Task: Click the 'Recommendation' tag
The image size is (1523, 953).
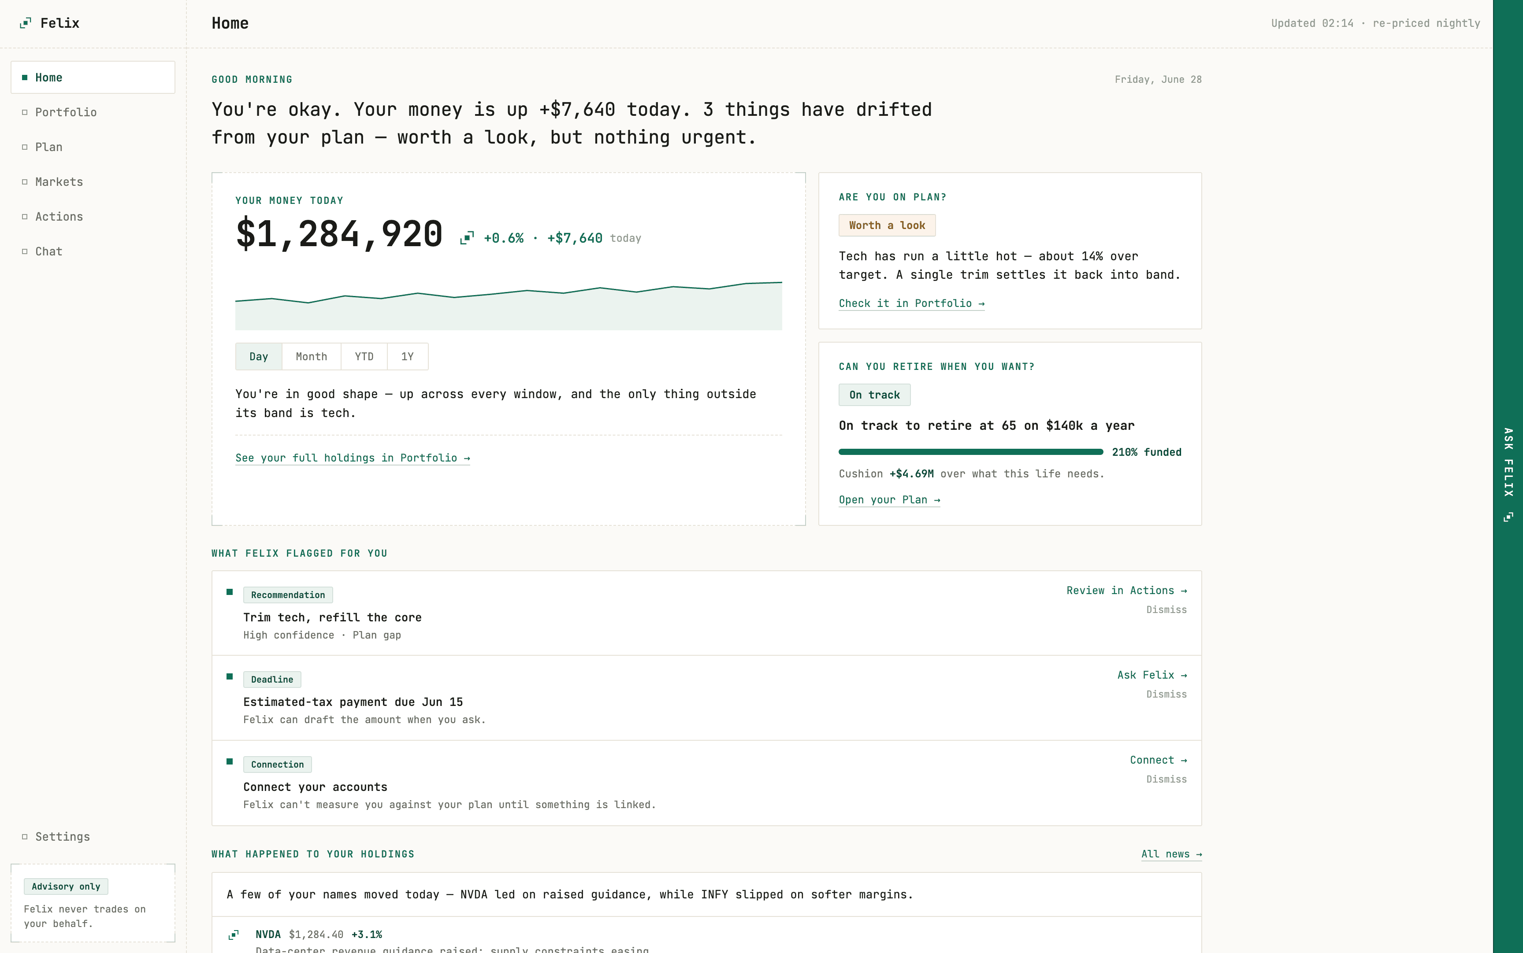Action: pyautogui.click(x=288, y=595)
